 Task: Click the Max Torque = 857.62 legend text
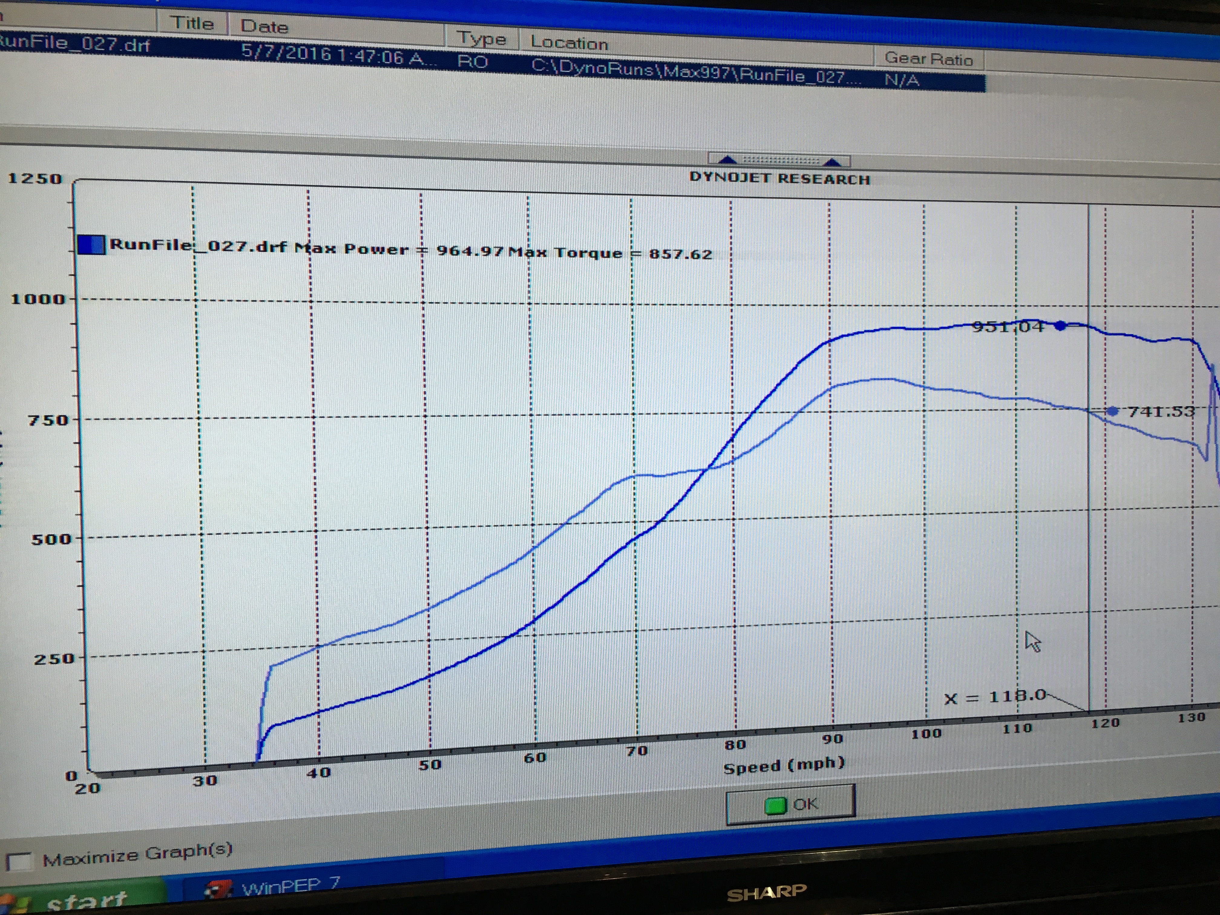tap(610, 253)
